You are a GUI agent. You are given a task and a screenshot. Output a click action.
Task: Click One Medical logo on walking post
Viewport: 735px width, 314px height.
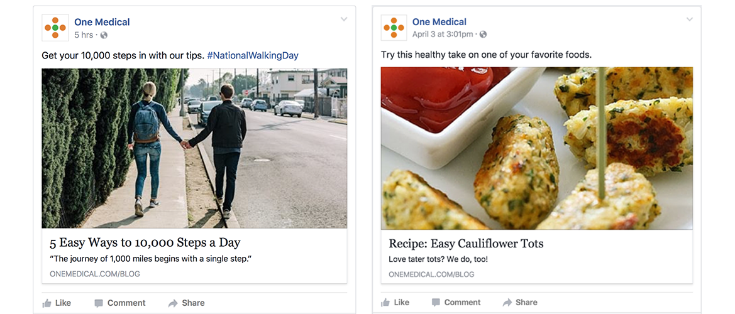click(55, 28)
